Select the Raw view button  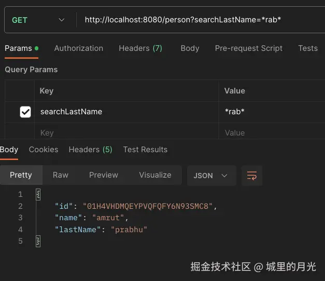click(61, 175)
